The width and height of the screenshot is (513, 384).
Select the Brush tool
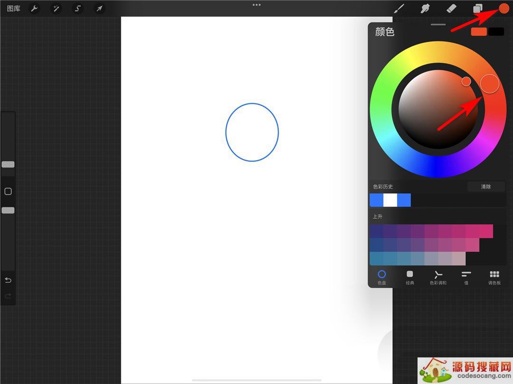click(400, 9)
